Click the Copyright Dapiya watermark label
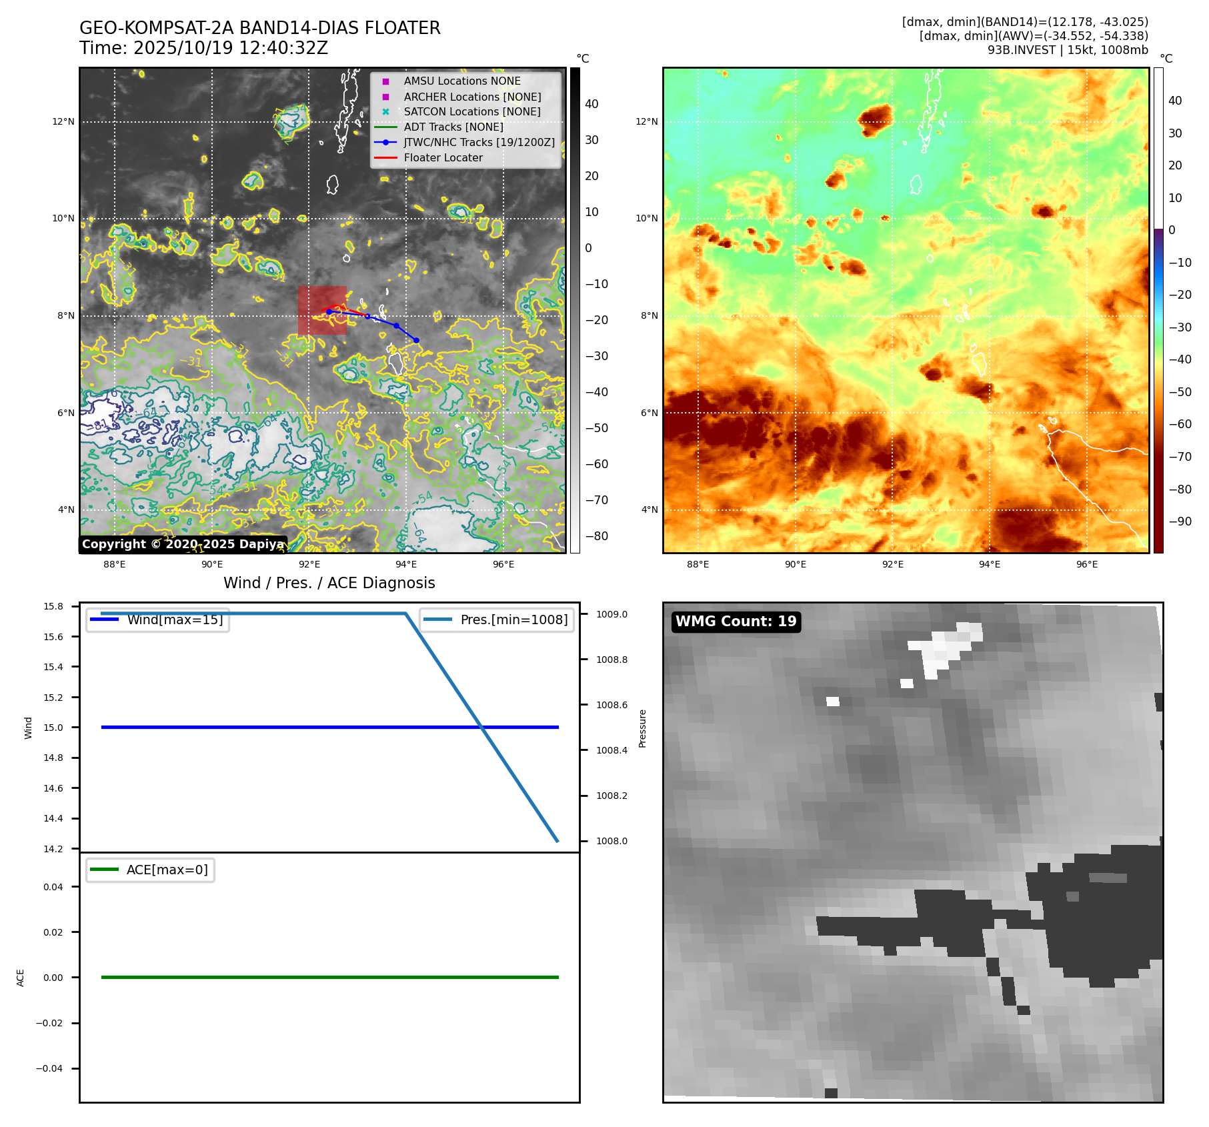The height and width of the screenshot is (1127, 1209). tap(183, 544)
